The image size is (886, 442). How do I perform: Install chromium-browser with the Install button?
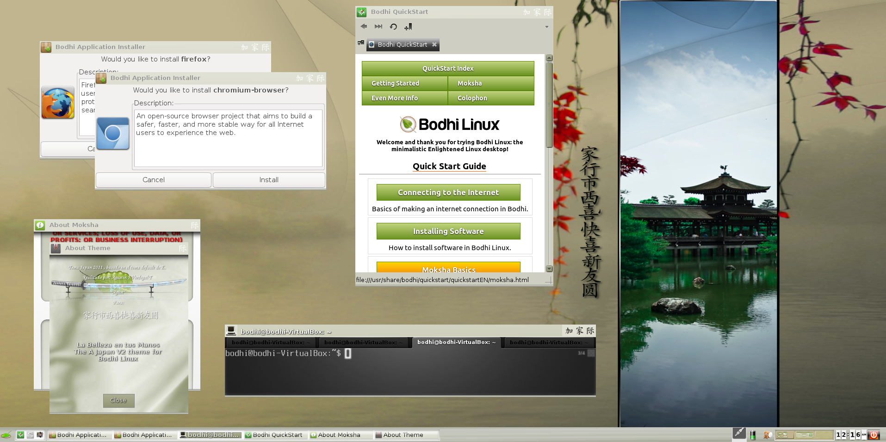pos(269,180)
